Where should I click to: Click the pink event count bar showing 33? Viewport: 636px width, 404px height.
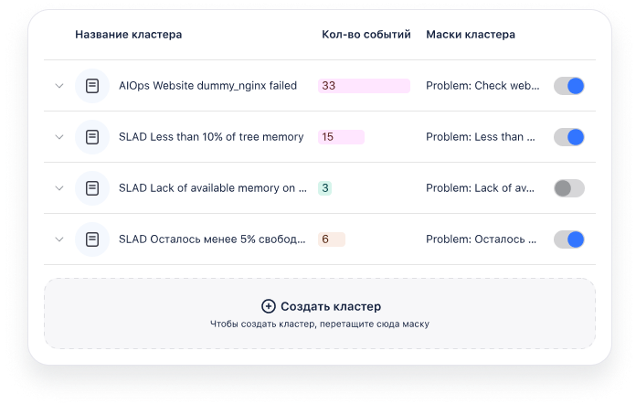364,86
